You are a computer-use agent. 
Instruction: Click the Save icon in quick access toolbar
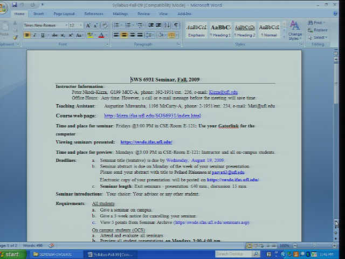coord(15,5)
